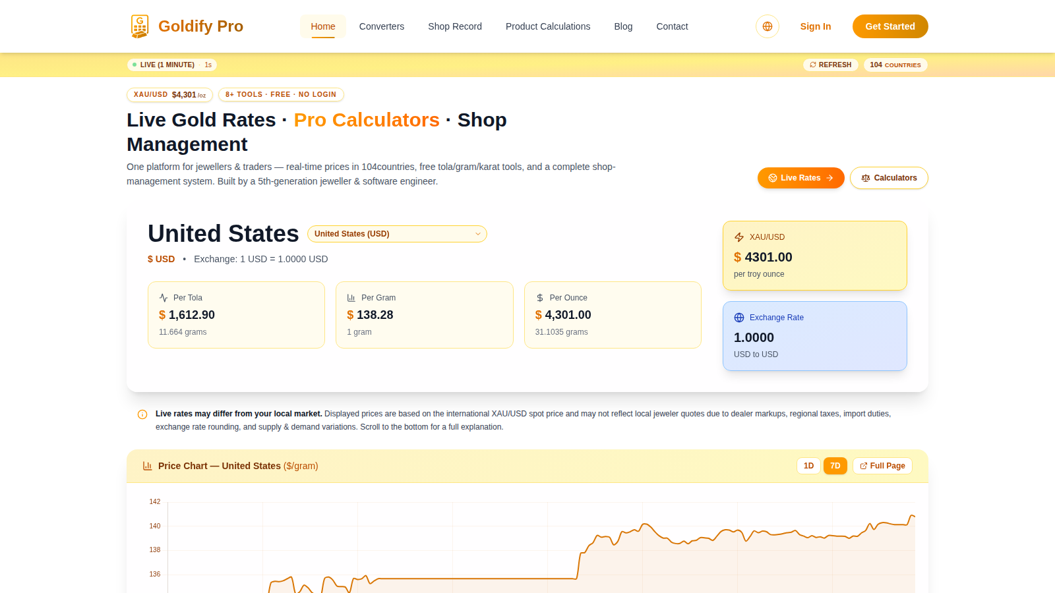1055x593 pixels.
Task: Refresh the live gold rates
Action: point(831,65)
